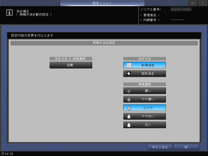Set original density to やや濃い
This screenshot has height=156, width=208.
click(x=144, y=99)
